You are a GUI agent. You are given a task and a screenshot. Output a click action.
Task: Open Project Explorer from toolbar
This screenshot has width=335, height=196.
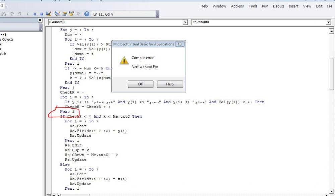(x=57, y=14)
